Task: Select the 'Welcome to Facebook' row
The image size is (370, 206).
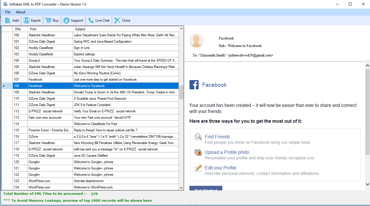Action: tap(90, 86)
